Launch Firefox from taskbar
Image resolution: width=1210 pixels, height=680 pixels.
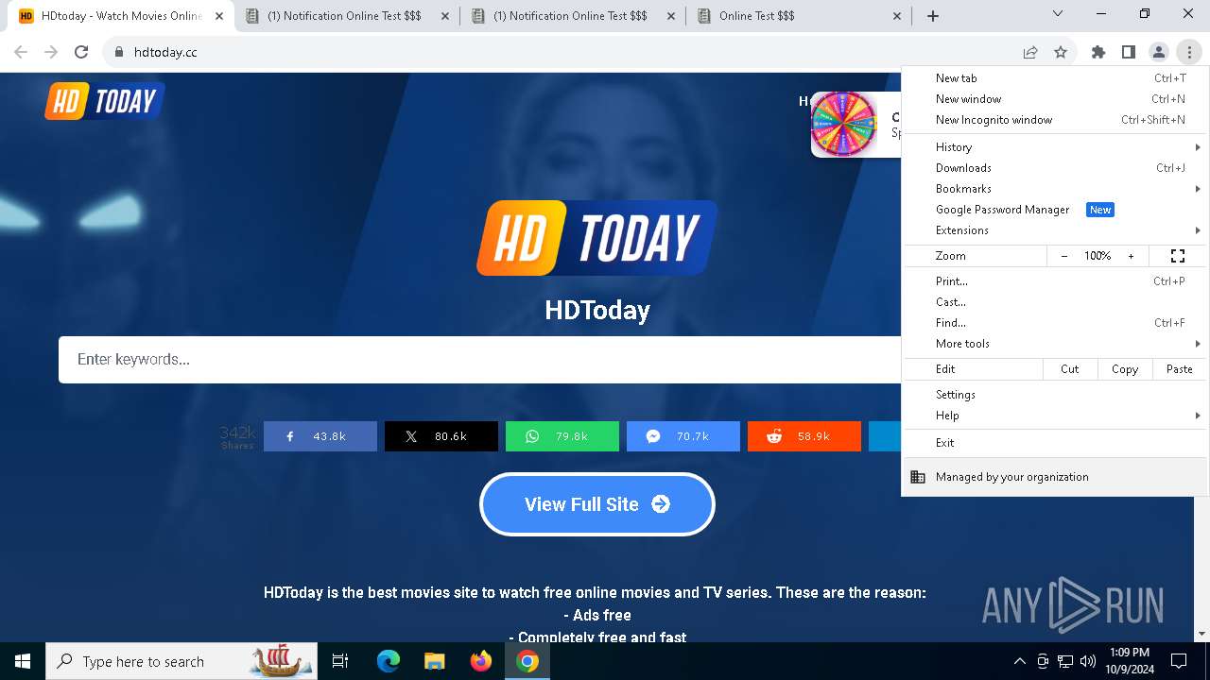coord(481,661)
